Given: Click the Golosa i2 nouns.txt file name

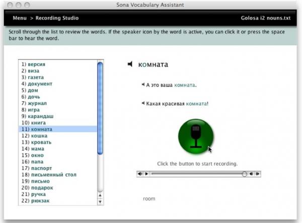Looking at the screenshot, I should pos(266,18).
